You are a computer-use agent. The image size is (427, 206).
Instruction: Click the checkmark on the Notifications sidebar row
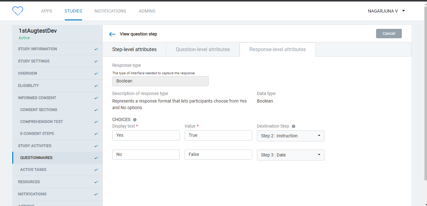(96, 194)
